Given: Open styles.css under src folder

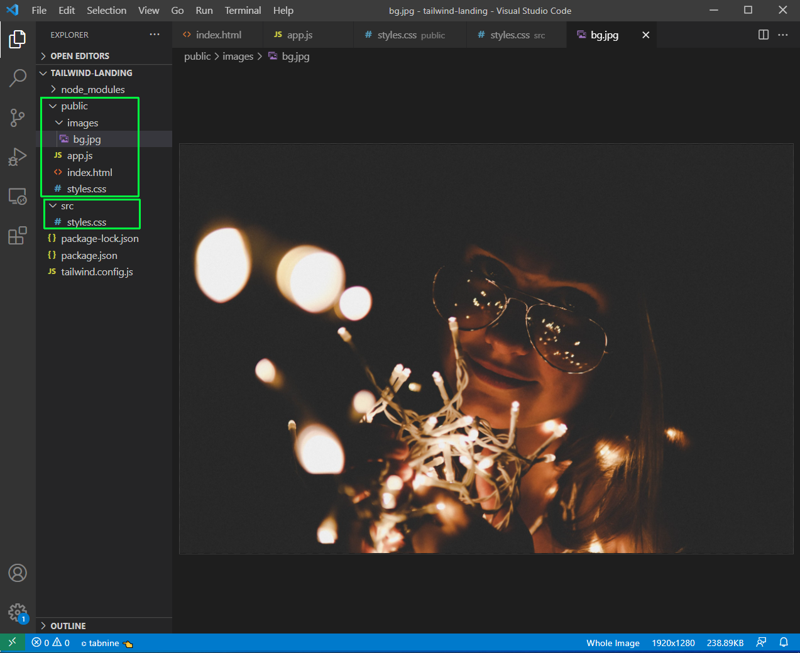Looking at the screenshot, I should coord(104,222).
